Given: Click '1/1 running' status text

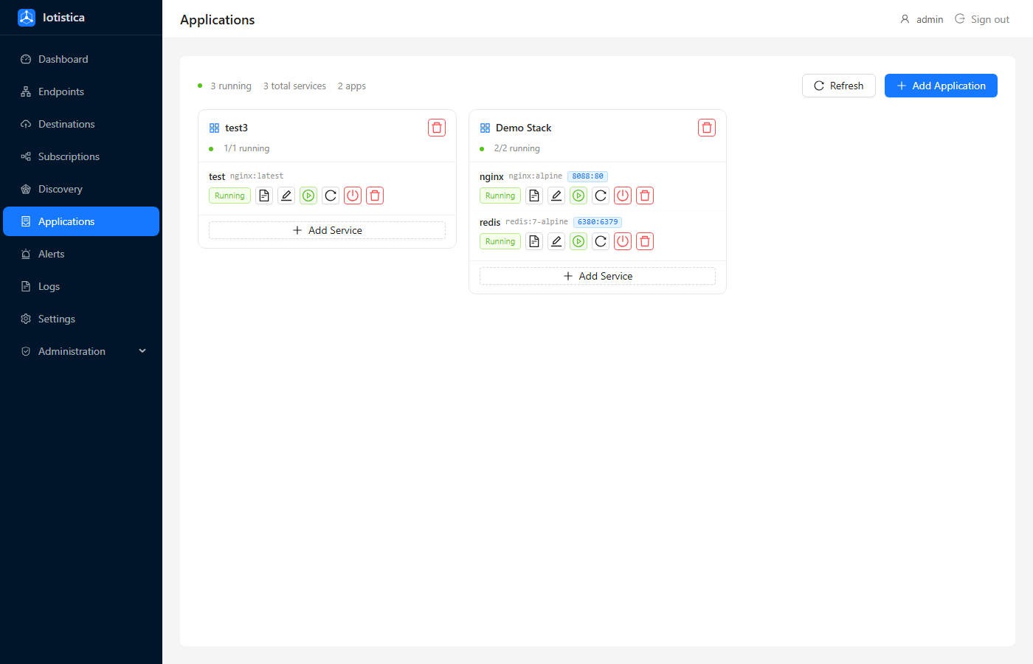Looking at the screenshot, I should coord(246,148).
